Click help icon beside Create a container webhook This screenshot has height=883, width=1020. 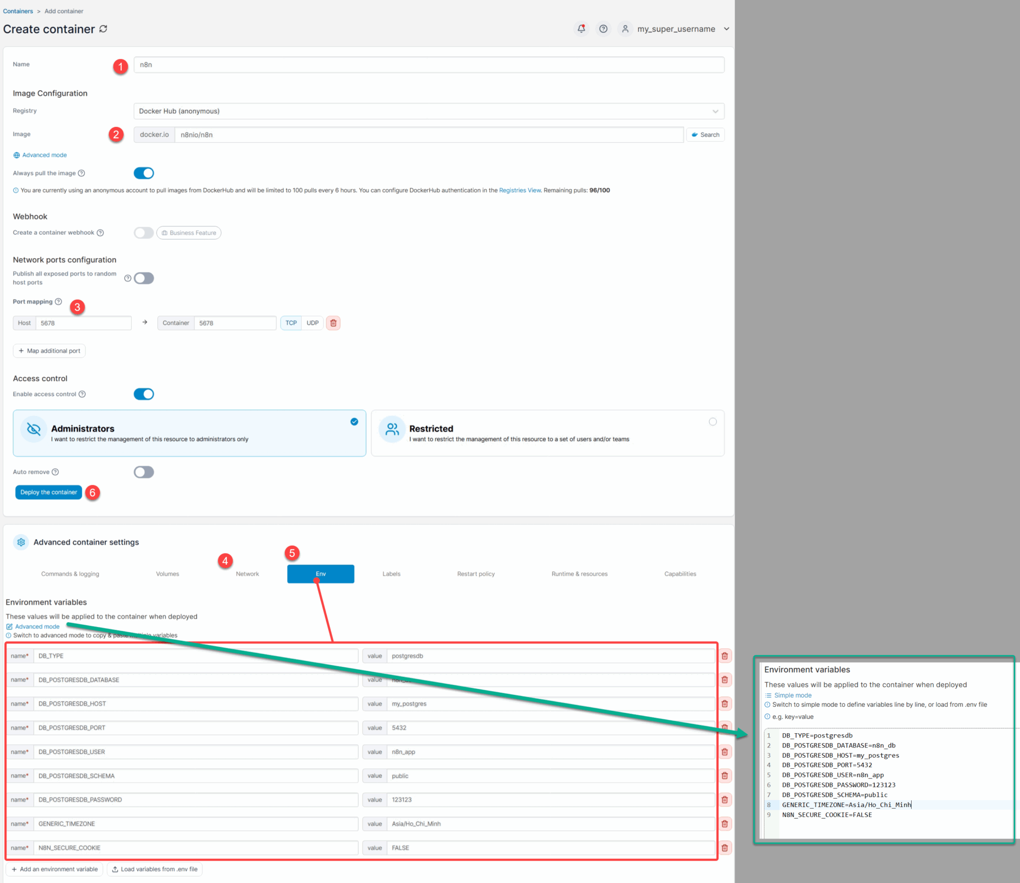pos(100,233)
